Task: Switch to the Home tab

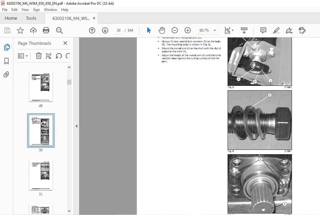Action: click(x=11, y=18)
